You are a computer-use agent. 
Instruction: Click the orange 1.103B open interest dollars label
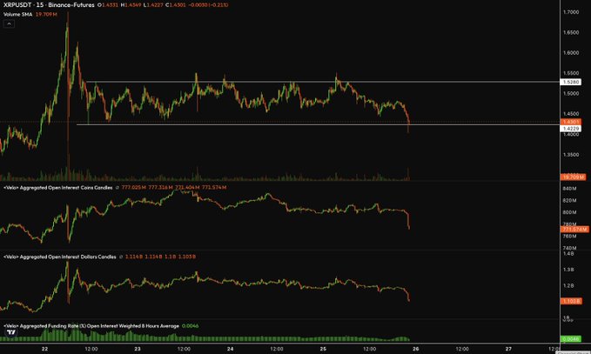pyautogui.click(x=571, y=301)
